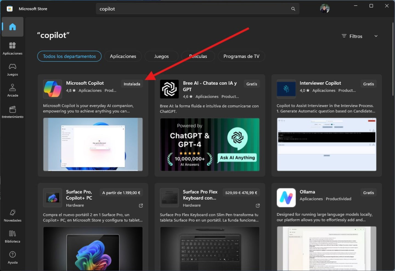
Task: Click the Interviewer Copilot title text
Action: pos(320,83)
